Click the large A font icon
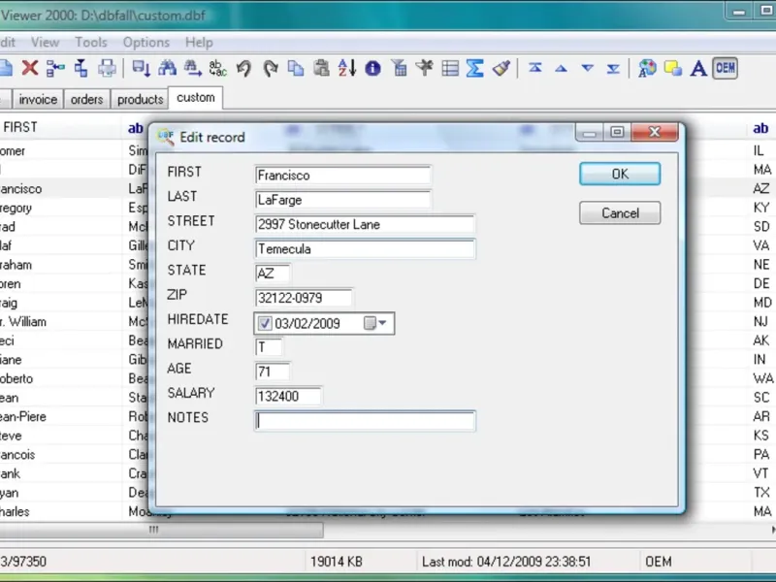Image resolution: width=776 pixels, height=582 pixels. point(698,68)
